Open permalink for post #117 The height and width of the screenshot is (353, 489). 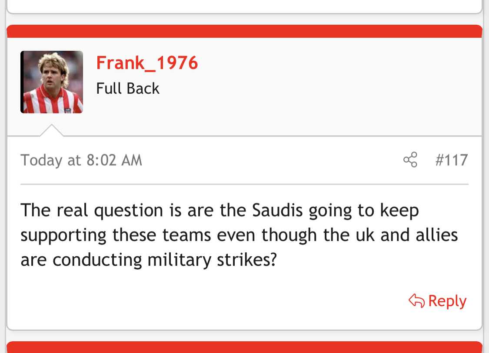click(x=452, y=160)
